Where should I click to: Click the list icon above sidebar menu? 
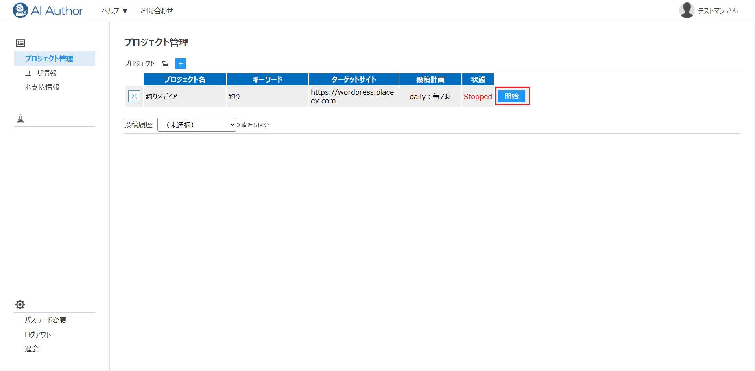point(20,43)
